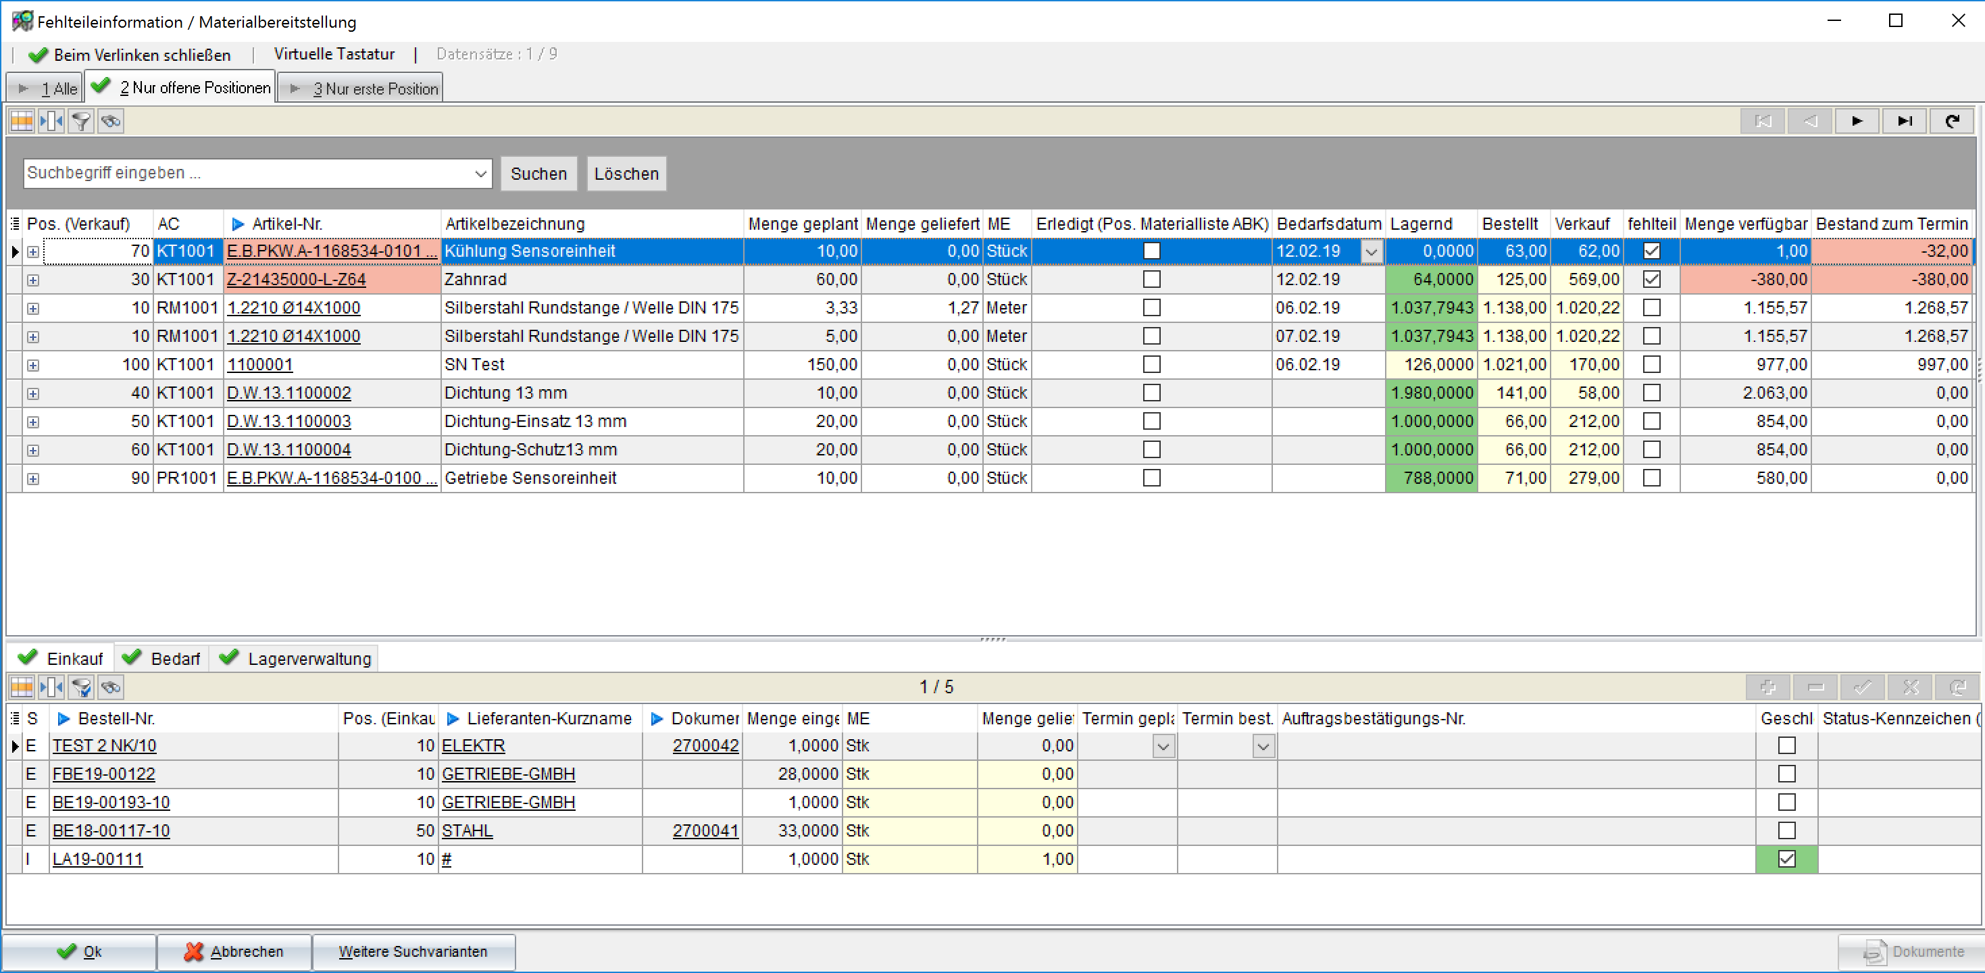Click horizontal splitter grip between tables
Viewport: 1985px width, 973px height.
coord(992,639)
